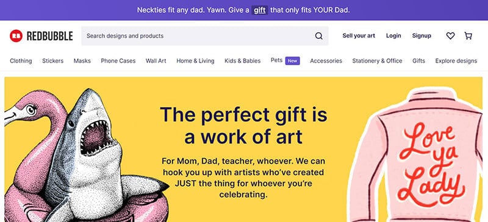The height and width of the screenshot is (222, 488).
Task: Click the Explore designs link
Action: tap(456, 61)
